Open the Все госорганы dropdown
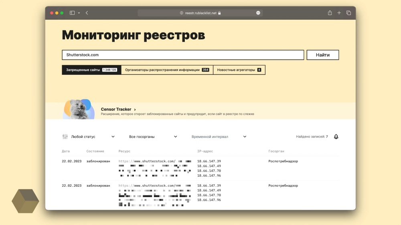The image size is (401, 225). coord(153,137)
